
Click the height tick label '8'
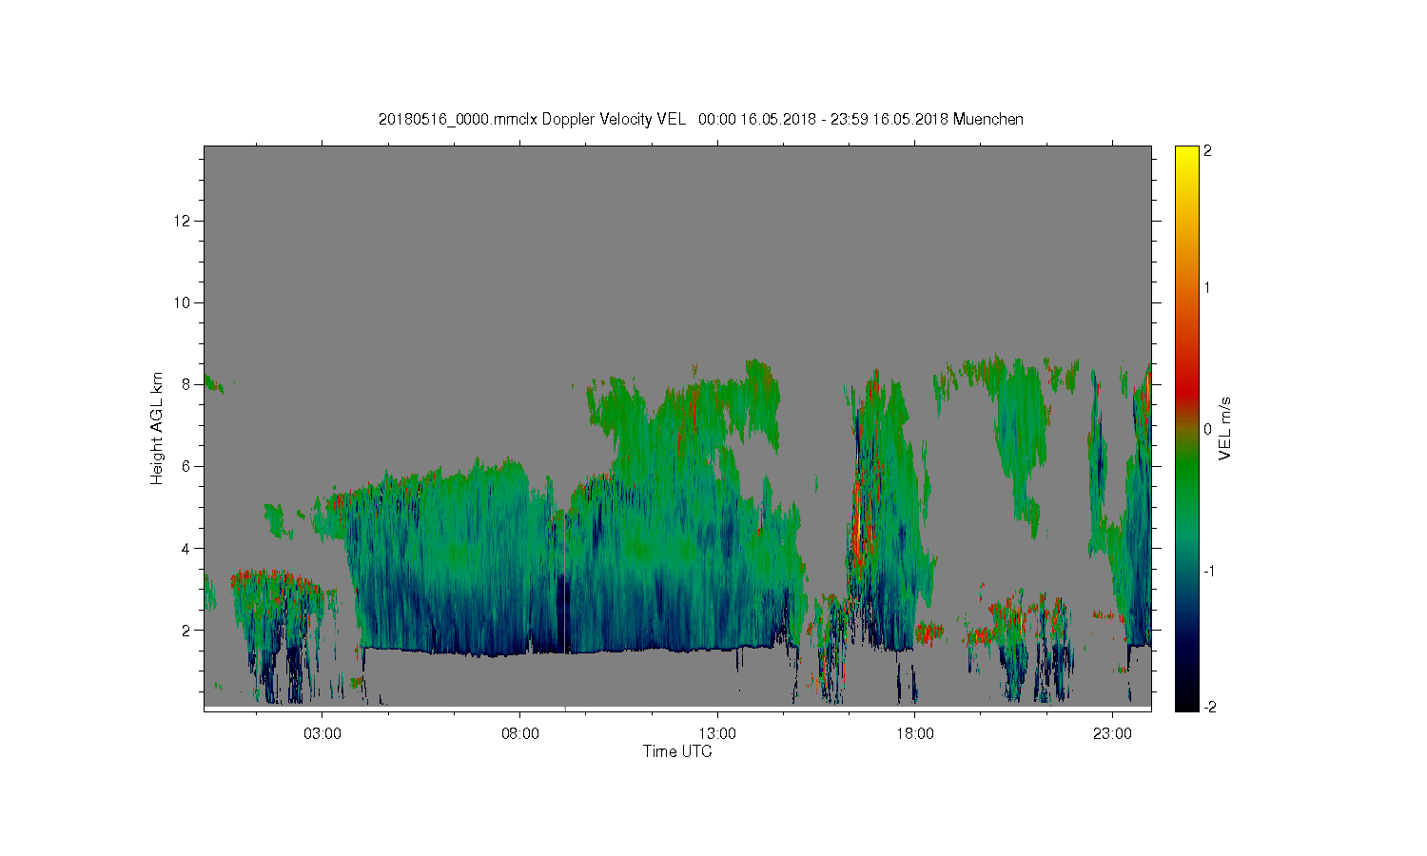[188, 384]
